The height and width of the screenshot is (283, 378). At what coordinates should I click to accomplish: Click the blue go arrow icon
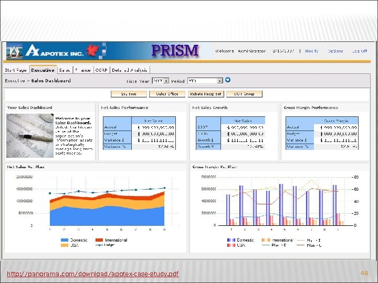click(x=227, y=80)
